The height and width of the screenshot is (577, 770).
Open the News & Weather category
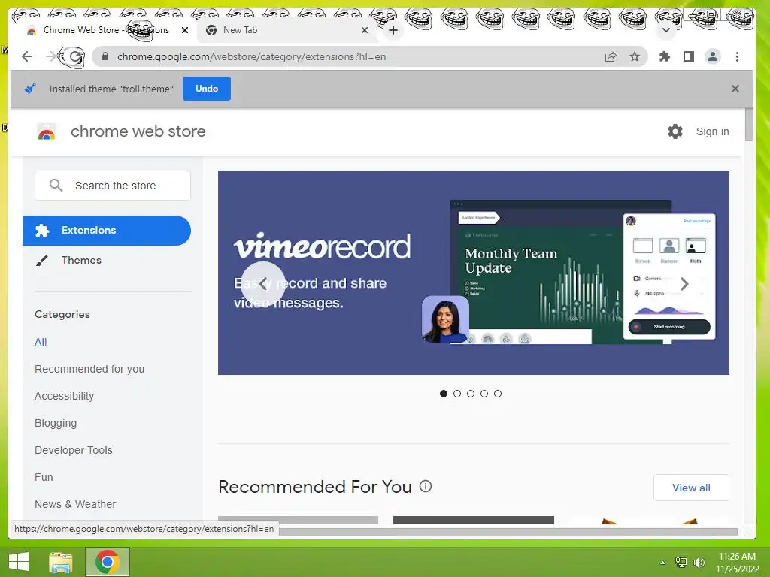pos(75,504)
